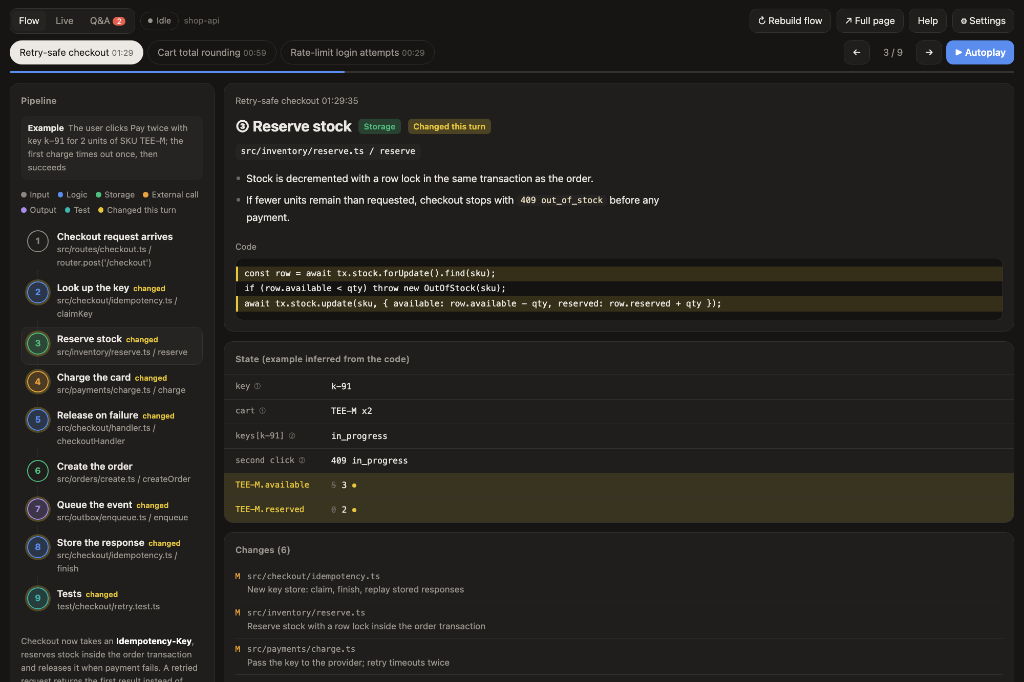
Task: Select Cart total rounding session tab
Action: (x=212, y=53)
